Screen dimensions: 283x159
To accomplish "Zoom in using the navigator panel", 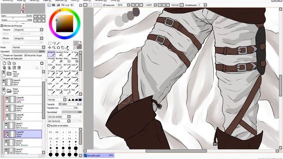I will 39,16.
